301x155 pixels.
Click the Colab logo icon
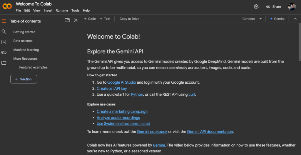pyautogui.click(x=7, y=6)
